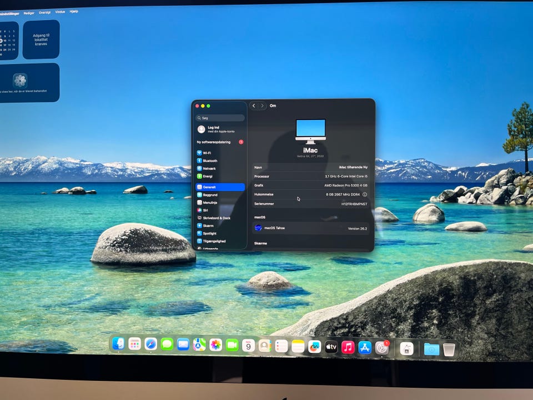Click the Version 26.2 text
The image size is (533, 400).
[357, 228]
